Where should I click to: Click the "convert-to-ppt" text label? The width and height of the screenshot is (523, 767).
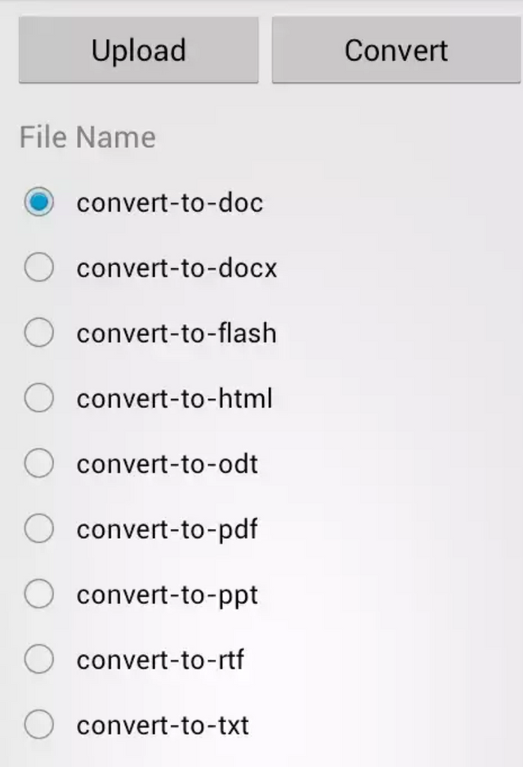(x=168, y=595)
